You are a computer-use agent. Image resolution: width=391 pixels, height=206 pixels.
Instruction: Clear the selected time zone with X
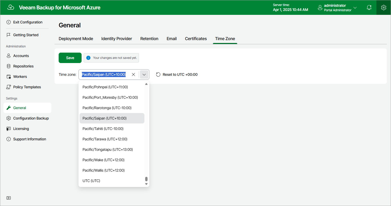click(x=133, y=74)
